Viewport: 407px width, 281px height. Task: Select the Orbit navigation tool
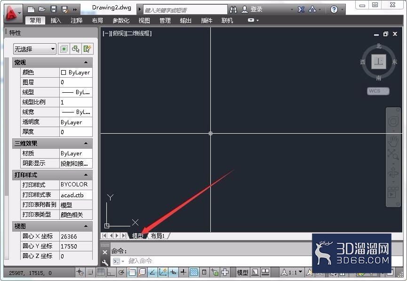393,172
